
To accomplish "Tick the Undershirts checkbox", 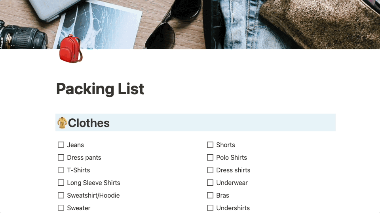I will tap(210, 208).
